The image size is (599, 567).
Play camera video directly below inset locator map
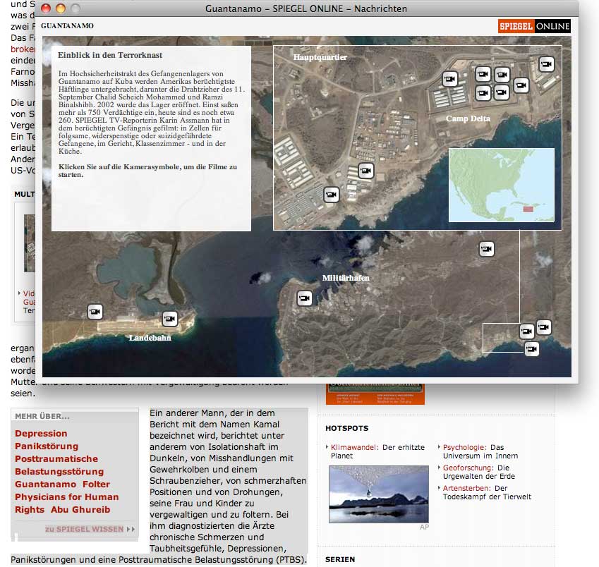click(x=486, y=249)
